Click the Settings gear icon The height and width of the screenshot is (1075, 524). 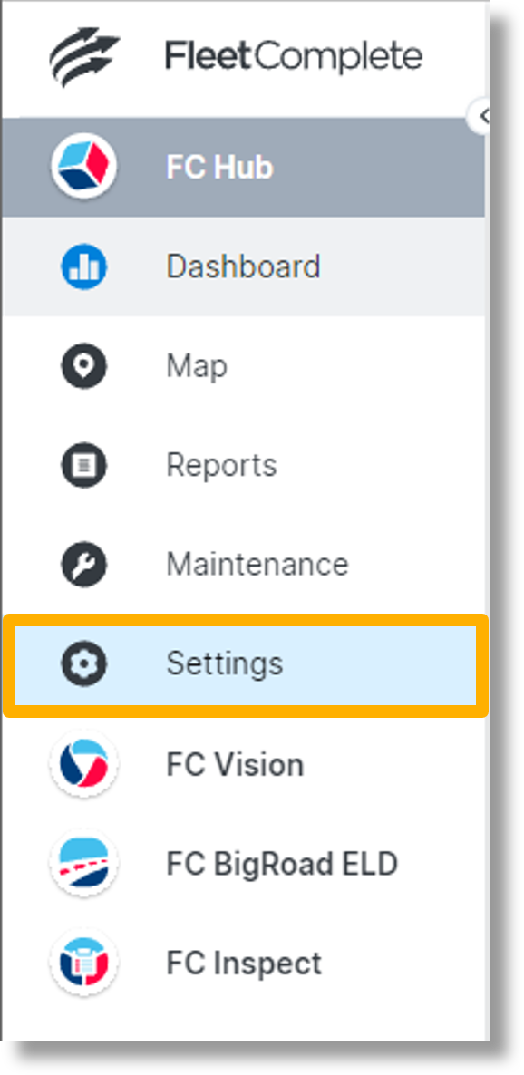(82, 663)
